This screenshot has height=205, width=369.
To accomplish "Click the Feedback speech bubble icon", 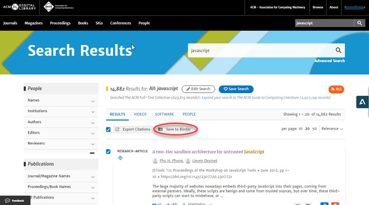I will click(7, 201).
